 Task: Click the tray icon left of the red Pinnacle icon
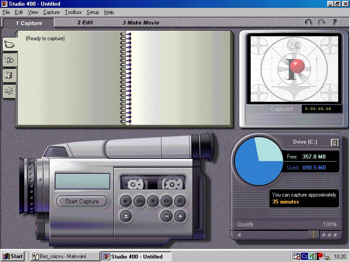(312, 256)
